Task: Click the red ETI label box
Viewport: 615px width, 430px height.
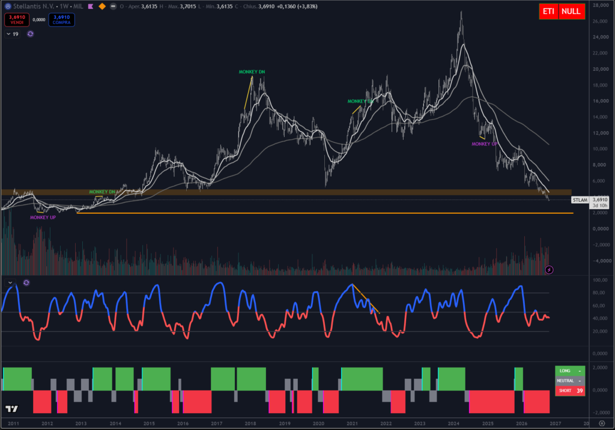Action: [x=548, y=11]
